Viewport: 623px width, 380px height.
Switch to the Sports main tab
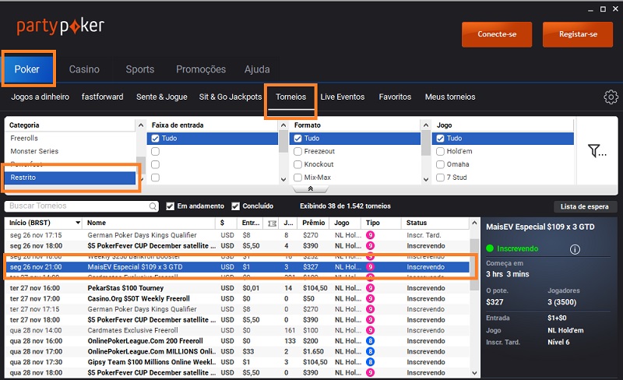(x=140, y=69)
